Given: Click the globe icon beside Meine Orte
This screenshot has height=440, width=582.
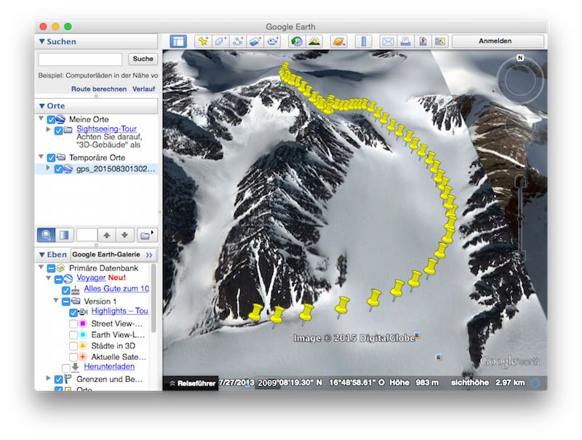Looking at the screenshot, I should 61,119.
